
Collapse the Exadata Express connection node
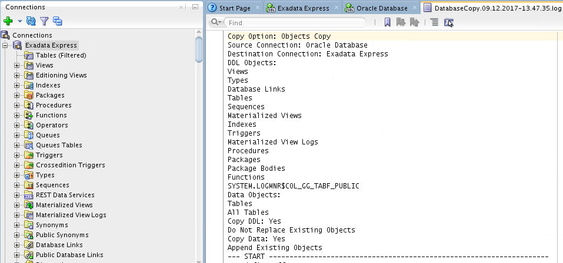point(5,45)
